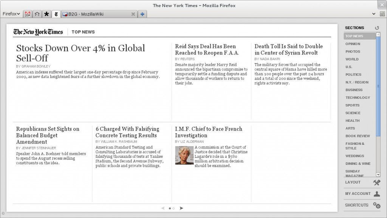Open Shortcuts using the gears icon

click(x=376, y=205)
